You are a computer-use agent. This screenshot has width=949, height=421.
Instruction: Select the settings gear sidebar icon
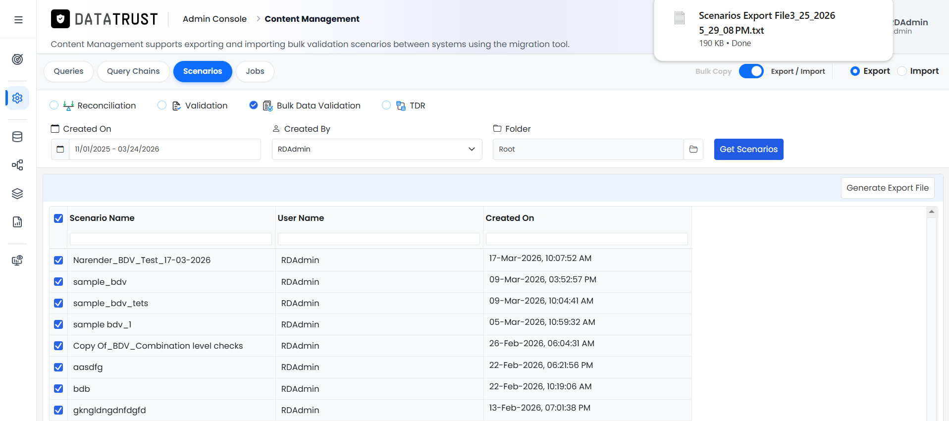pyautogui.click(x=17, y=98)
